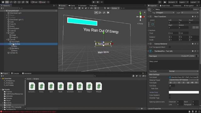The height and width of the screenshot is (113, 201).
Task: Toggle the Static checkbox
Action: point(192,9)
